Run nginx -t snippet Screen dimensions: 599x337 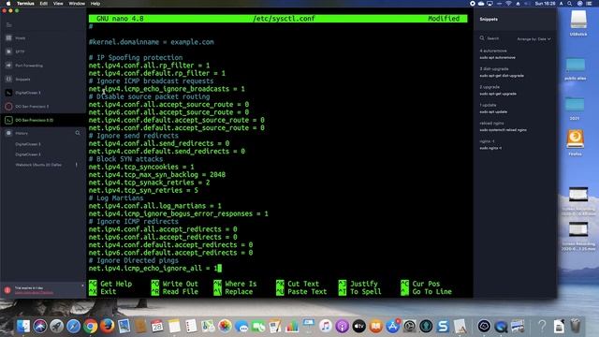[490, 144]
